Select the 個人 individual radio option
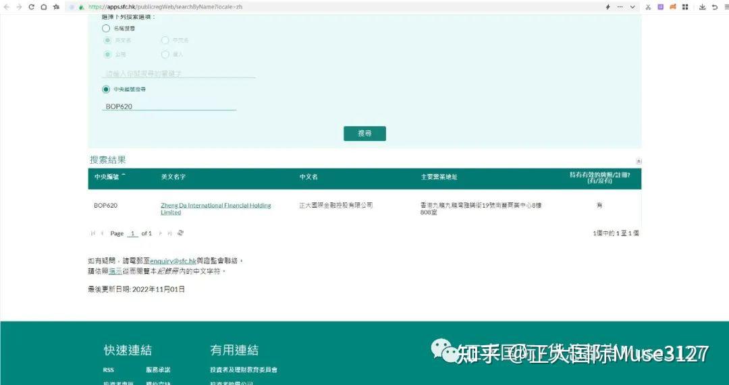729x385 pixels. coord(165,55)
